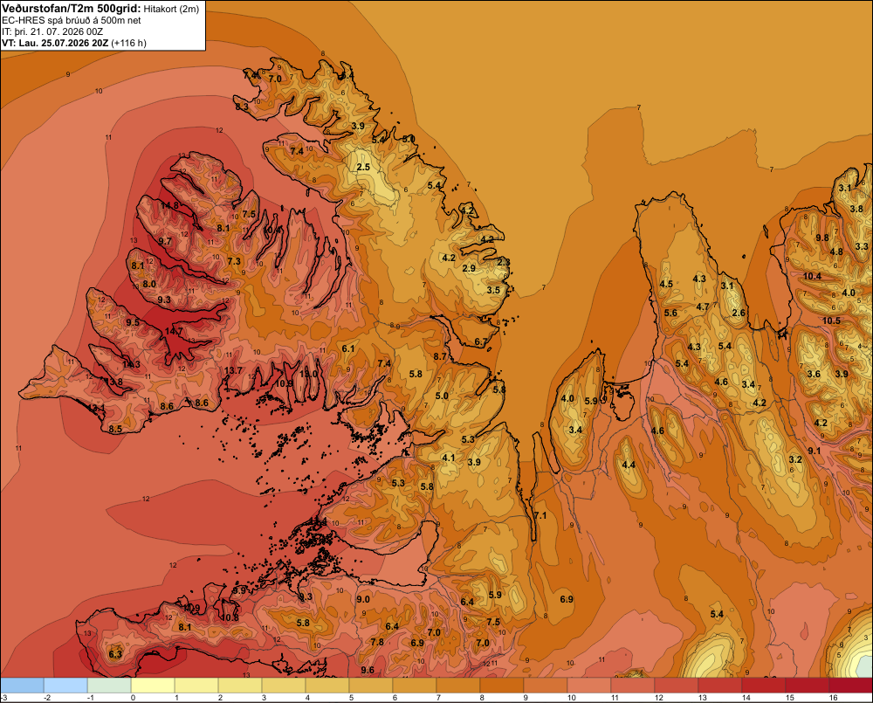Click the 3.2 temperature value on the ridge

coord(795,459)
